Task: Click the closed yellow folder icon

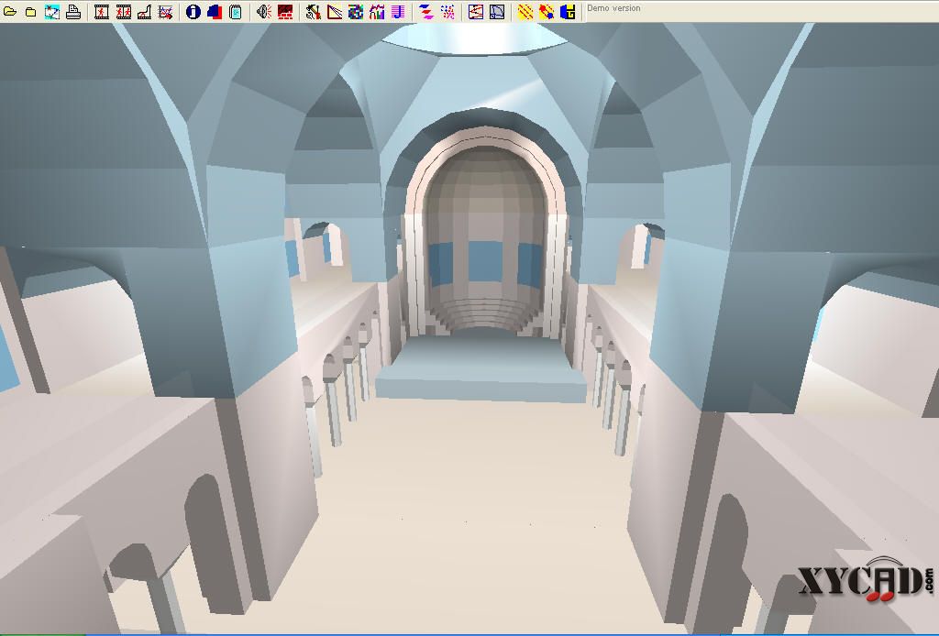Action: click(30, 11)
